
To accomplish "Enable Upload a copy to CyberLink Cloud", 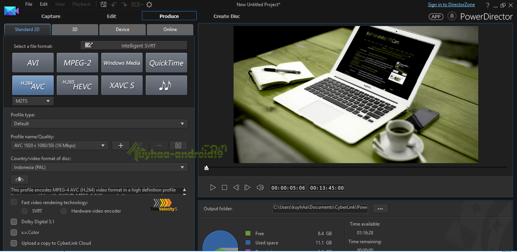I will [14, 243].
